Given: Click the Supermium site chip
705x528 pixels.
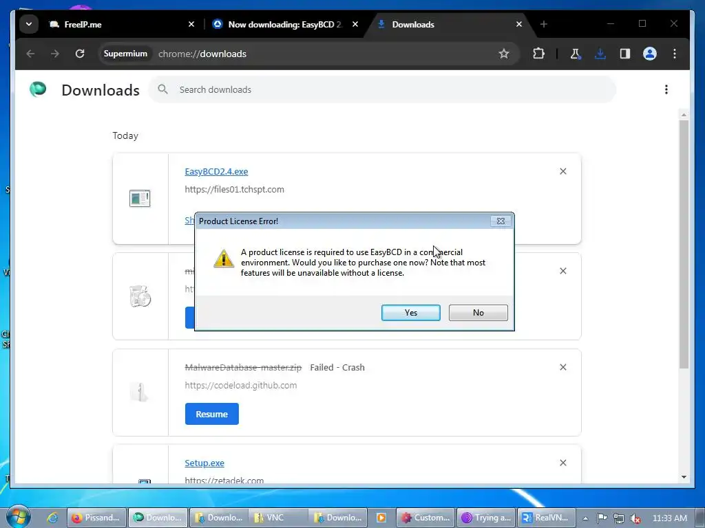Looking at the screenshot, I should pyautogui.click(x=125, y=54).
